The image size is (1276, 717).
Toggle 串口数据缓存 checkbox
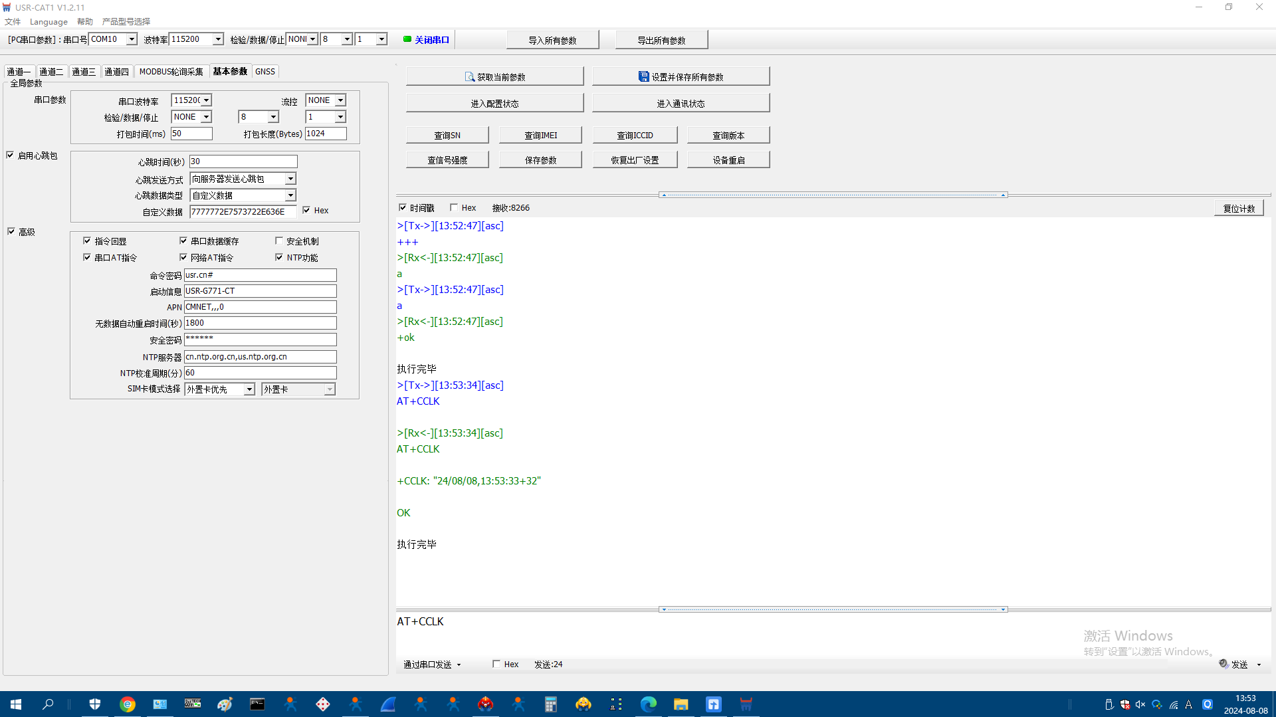click(x=183, y=241)
